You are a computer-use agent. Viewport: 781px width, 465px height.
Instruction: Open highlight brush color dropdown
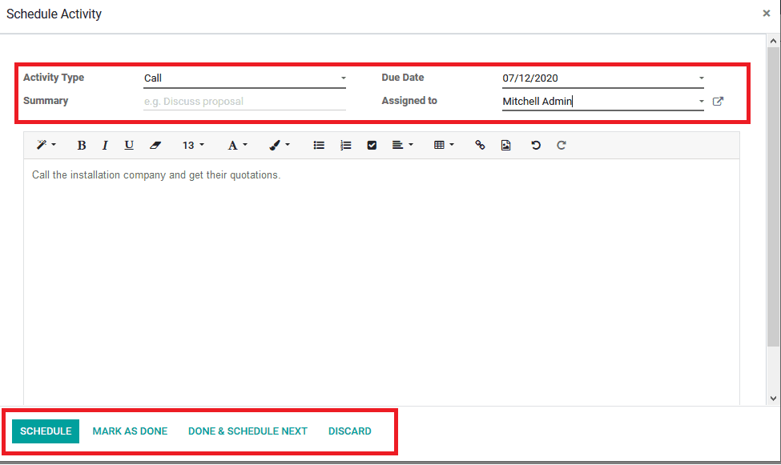[x=279, y=145]
